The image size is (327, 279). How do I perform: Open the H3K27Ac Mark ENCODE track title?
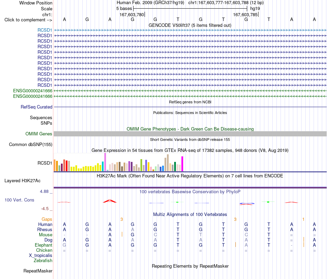point(190,176)
